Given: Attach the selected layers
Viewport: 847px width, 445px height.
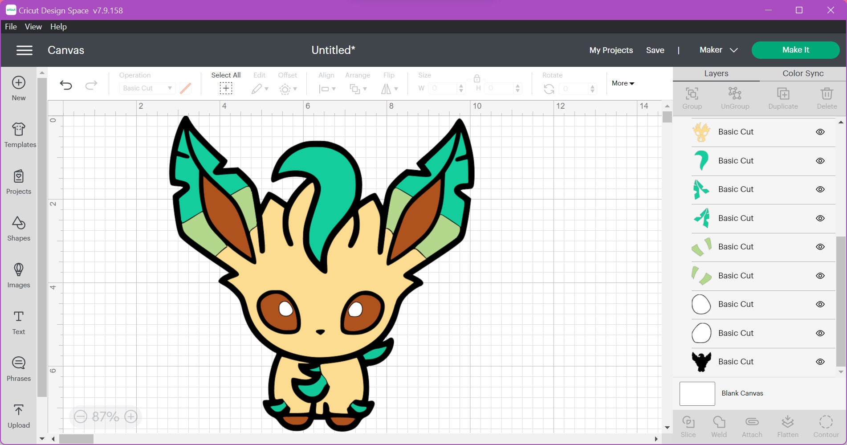Looking at the screenshot, I should 752,425.
